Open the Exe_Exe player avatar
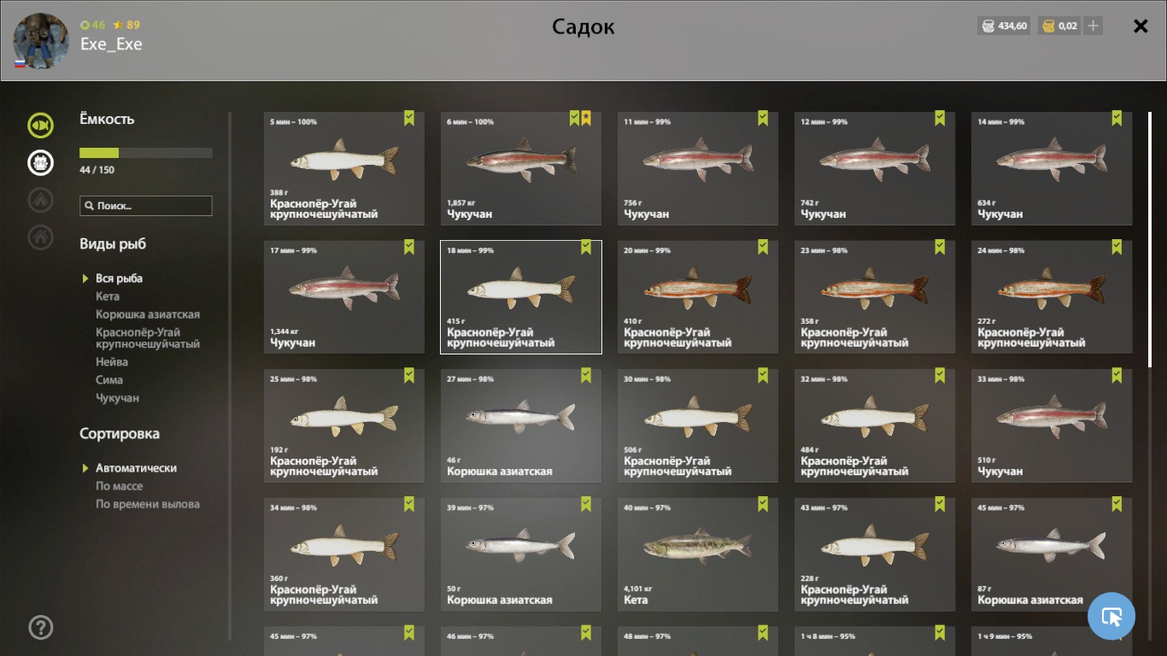1167x656 pixels. [40, 41]
